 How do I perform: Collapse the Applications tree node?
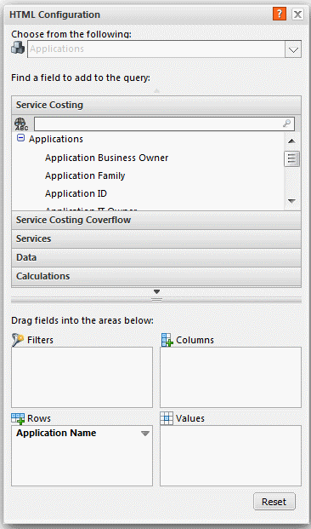pos(21,138)
